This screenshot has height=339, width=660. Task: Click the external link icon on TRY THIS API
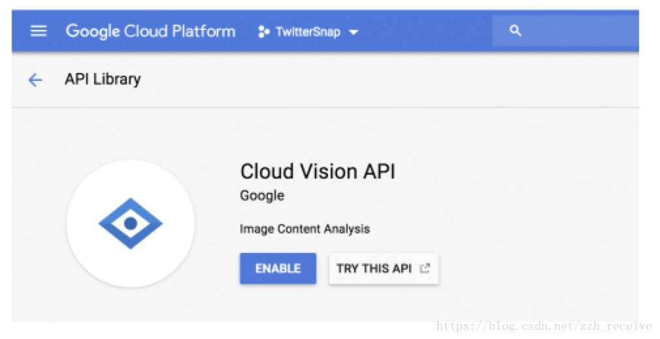coord(425,268)
